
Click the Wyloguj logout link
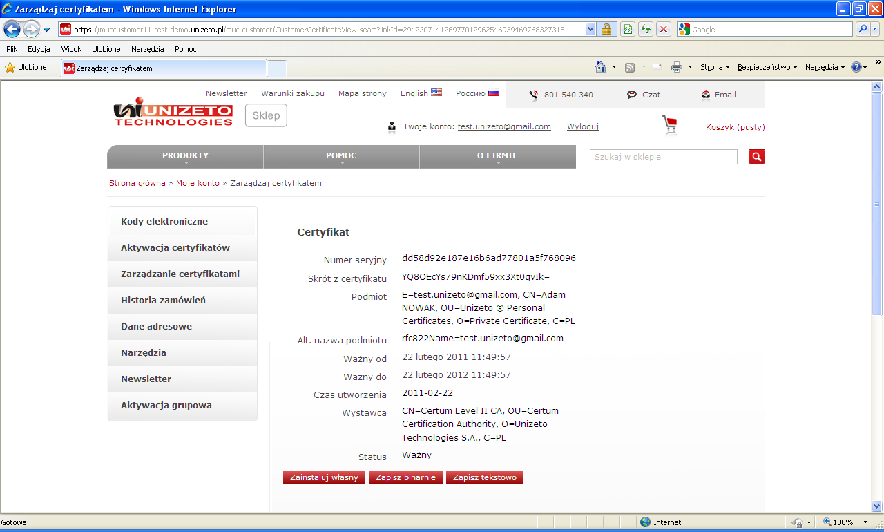coord(583,126)
